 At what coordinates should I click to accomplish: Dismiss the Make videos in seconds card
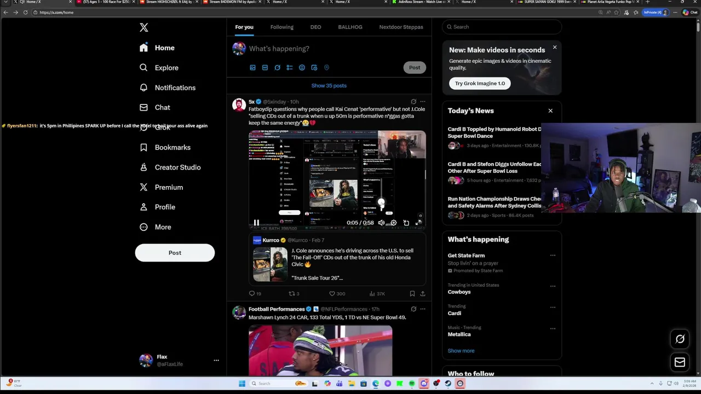[554, 48]
